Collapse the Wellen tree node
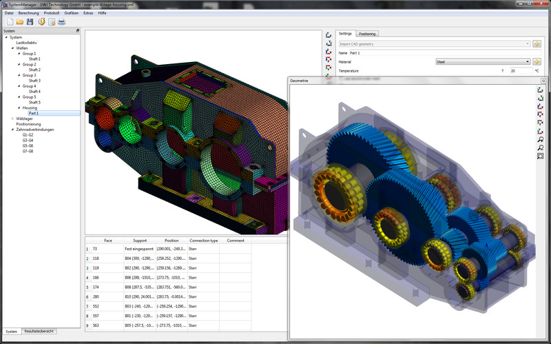The width and height of the screenshot is (551, 344). click(13, 48)
